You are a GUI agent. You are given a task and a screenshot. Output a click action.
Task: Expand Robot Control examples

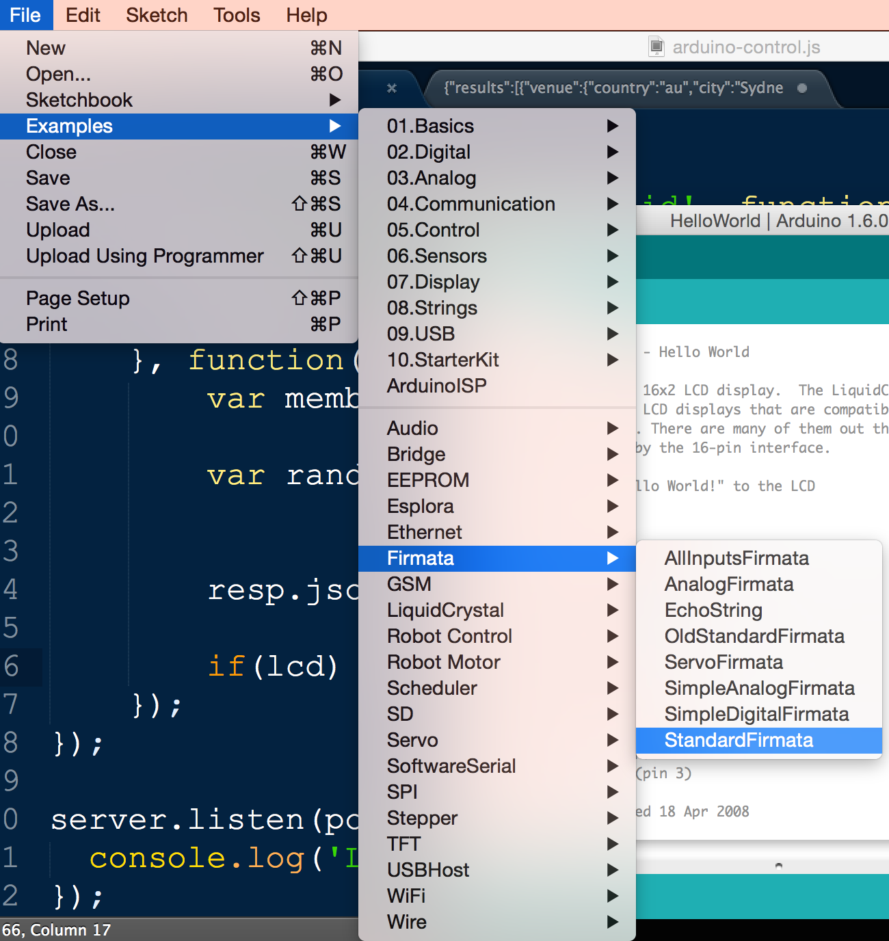(497, 636)
